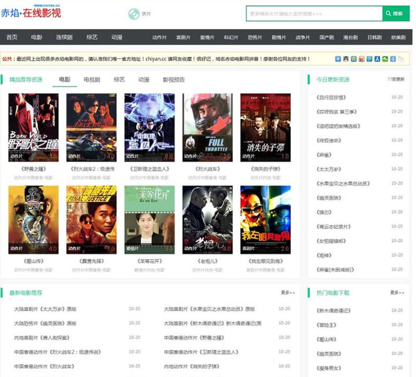Screen dimensions: 416x377
Task: Go to 首页 in the navigation bar
Action: (x=12, y=37)
